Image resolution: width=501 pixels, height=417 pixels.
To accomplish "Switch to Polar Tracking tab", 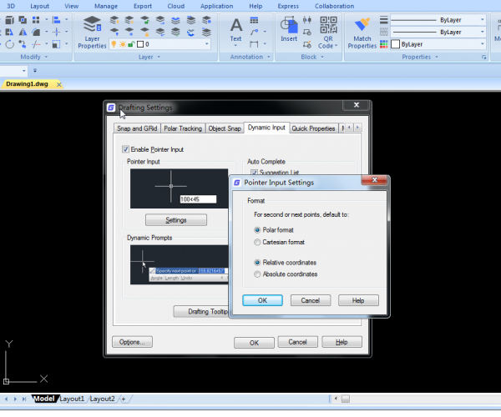I will pos(183,128).
